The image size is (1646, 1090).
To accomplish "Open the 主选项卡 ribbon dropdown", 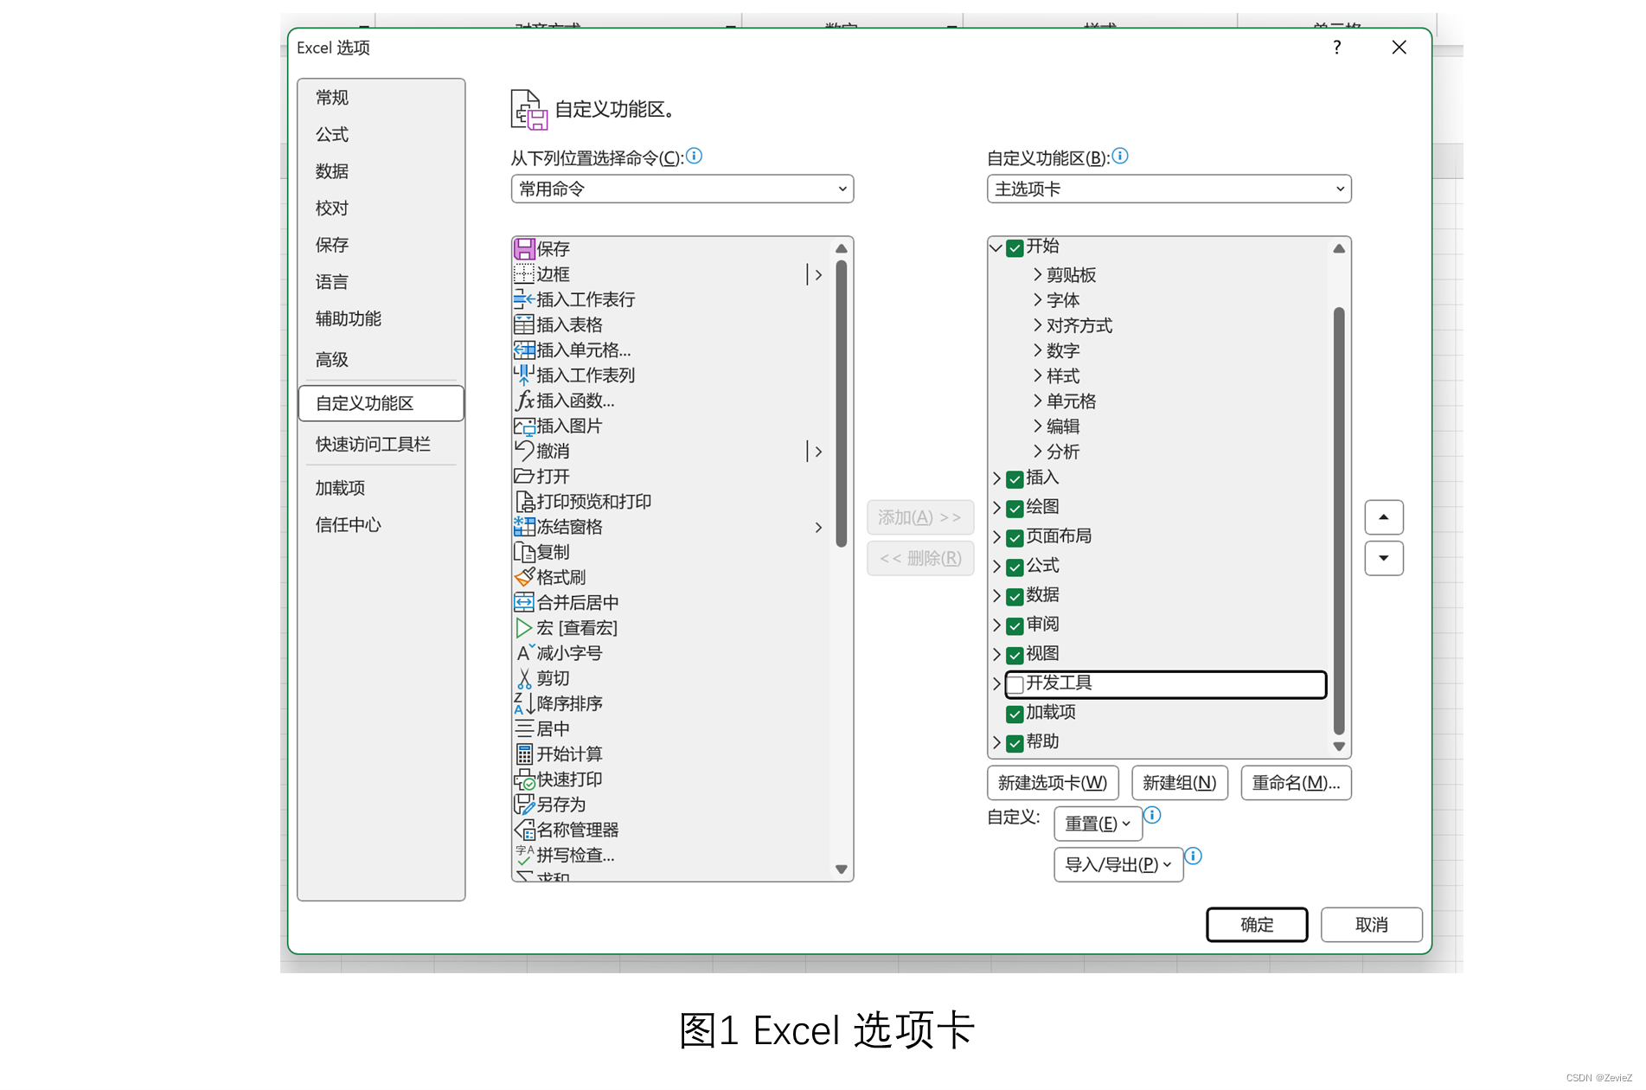I will [x=1169, y=189].
